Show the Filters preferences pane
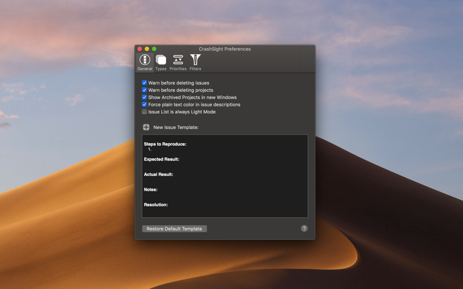This screenshot has height=289, width=463. coord(195,62)
